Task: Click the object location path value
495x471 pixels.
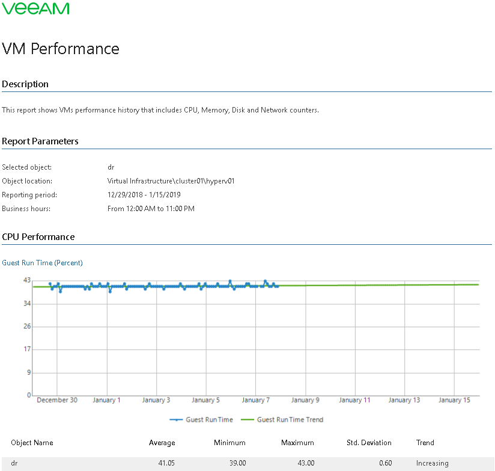Action: [x=171, y=181]
